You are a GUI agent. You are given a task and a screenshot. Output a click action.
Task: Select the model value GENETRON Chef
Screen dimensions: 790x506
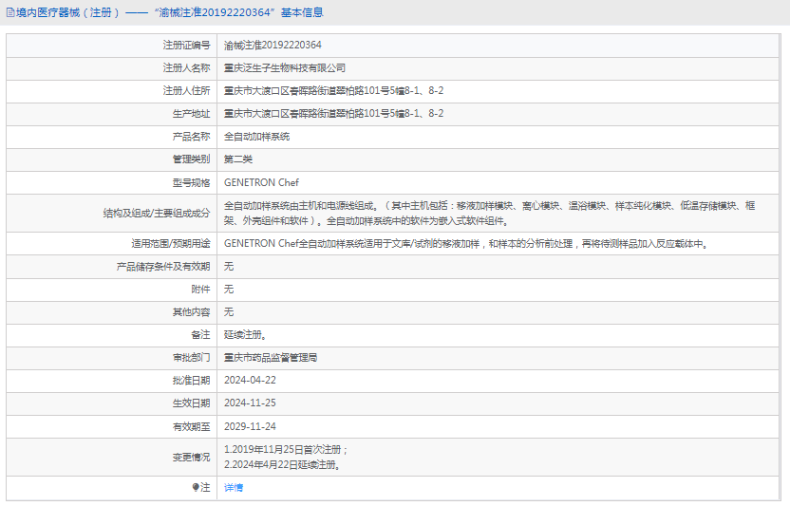tap(261, 182)
